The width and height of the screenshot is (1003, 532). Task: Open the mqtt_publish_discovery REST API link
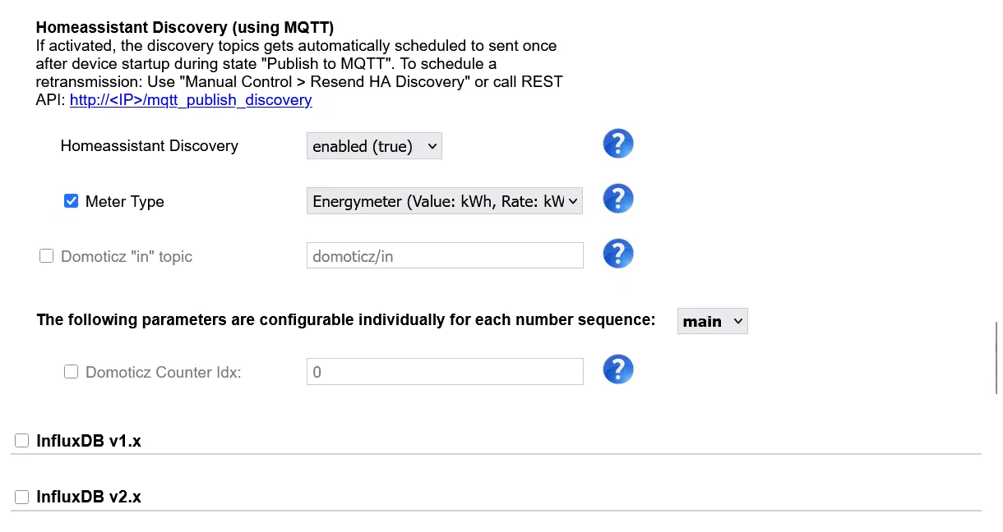(x=191, y=100)
